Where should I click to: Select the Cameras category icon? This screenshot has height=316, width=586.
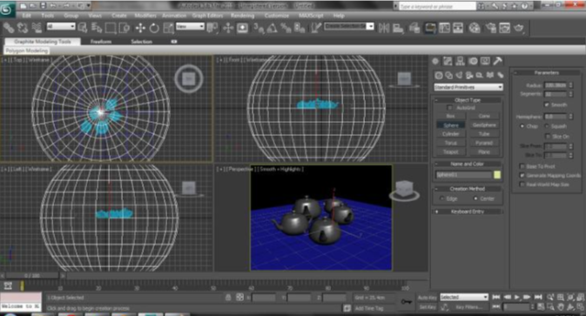pyautogui.click(x=469, y=76)
